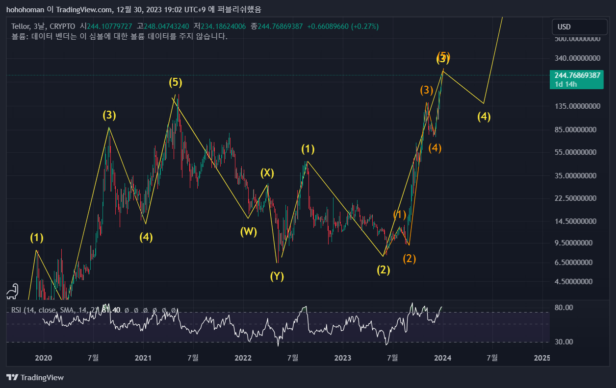Select the orange (2) wave label
Screen dimensions: 616x388
[x=410, y=259]
